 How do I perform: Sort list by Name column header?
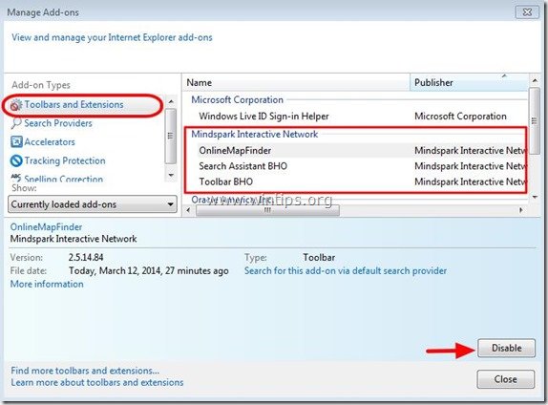(296, 82)
